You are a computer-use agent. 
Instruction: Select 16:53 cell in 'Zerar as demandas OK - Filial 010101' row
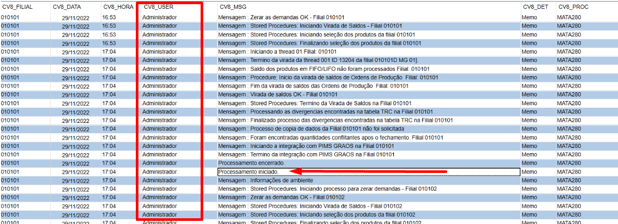pos(109,17)
